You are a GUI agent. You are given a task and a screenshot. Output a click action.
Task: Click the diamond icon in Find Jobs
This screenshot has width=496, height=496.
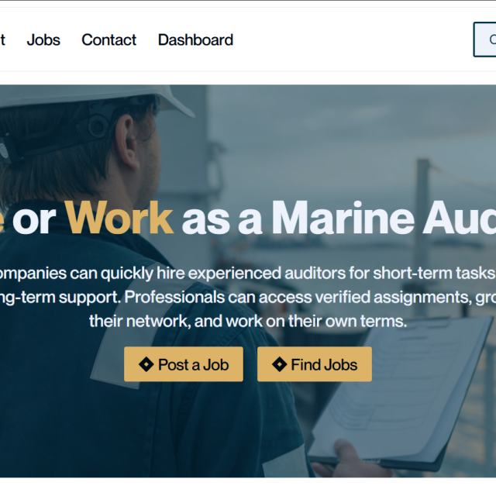(x=279, y=364)
